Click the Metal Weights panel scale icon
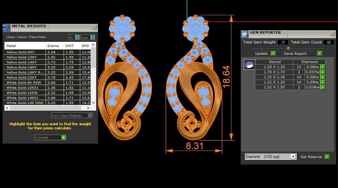Image resolution: width=338 pixels, height=188 pixels. (x=6, y=28)
